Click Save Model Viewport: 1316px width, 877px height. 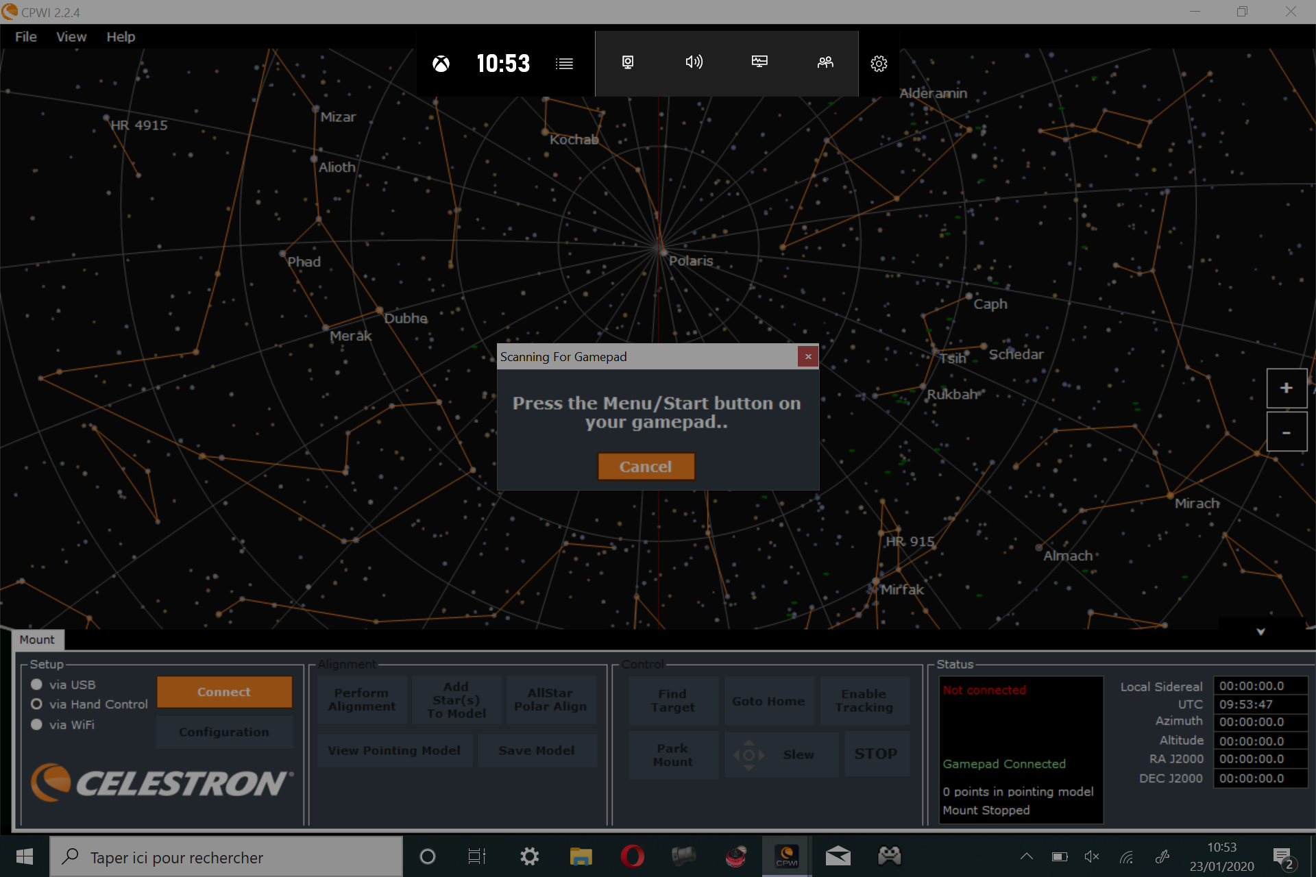tap(537, 750)
